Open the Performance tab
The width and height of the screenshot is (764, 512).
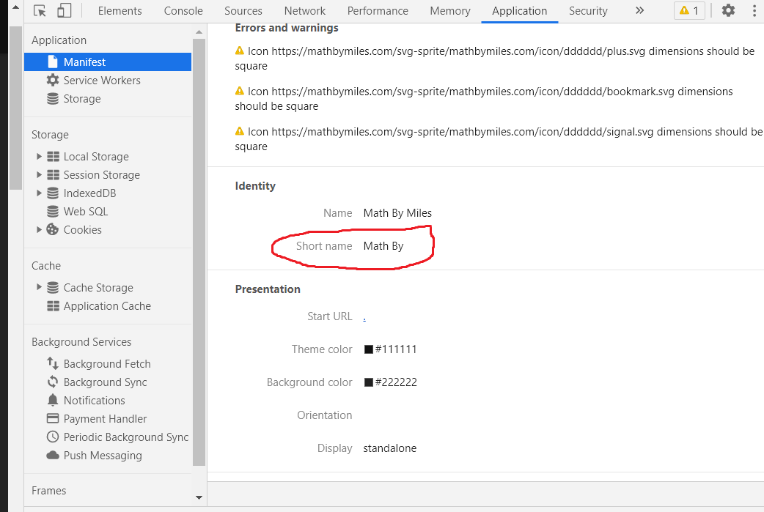coord(378,11)
